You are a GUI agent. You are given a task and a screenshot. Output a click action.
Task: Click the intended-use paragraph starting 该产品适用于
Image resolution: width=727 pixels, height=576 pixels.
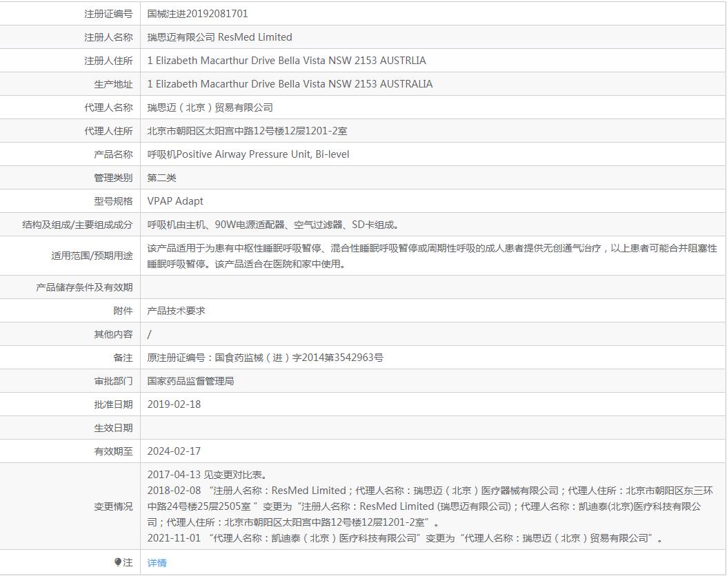pos(432,256)
